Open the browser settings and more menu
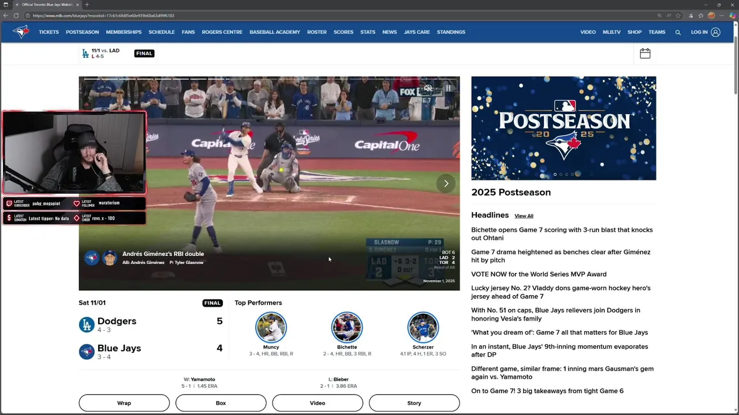 pyautogui.click(x=722, y=16)
